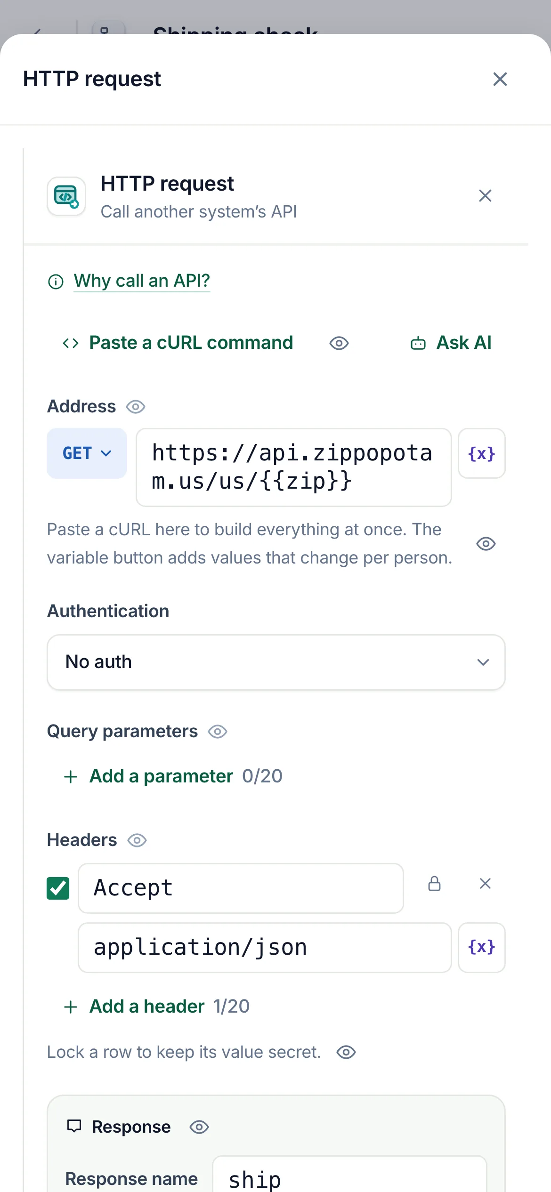Expand the No auth authentication dropdown
The image size is (551, 1192).
[276, 662]
